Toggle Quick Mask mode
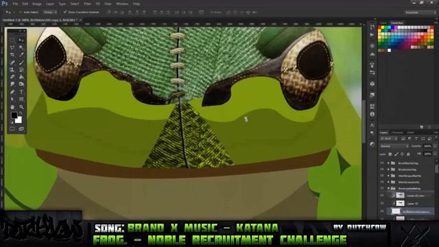 [12, 129]
